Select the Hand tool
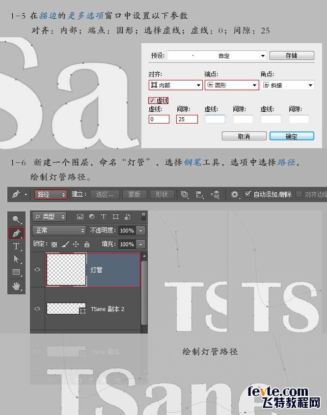327x415 pixels. pos(16,286)
